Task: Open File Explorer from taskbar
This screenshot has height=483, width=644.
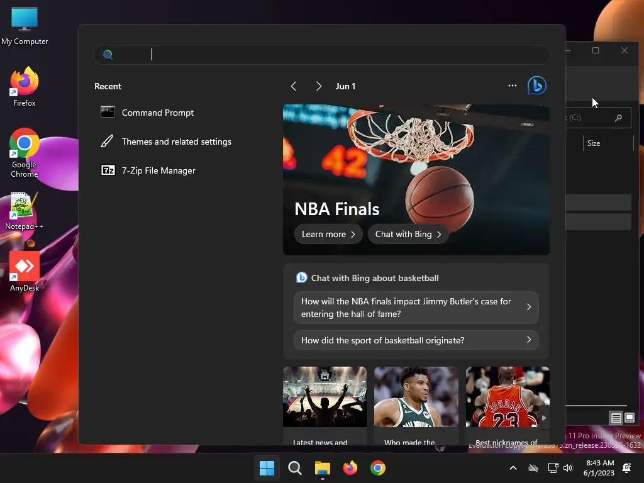Action: (x=323, y=468)
